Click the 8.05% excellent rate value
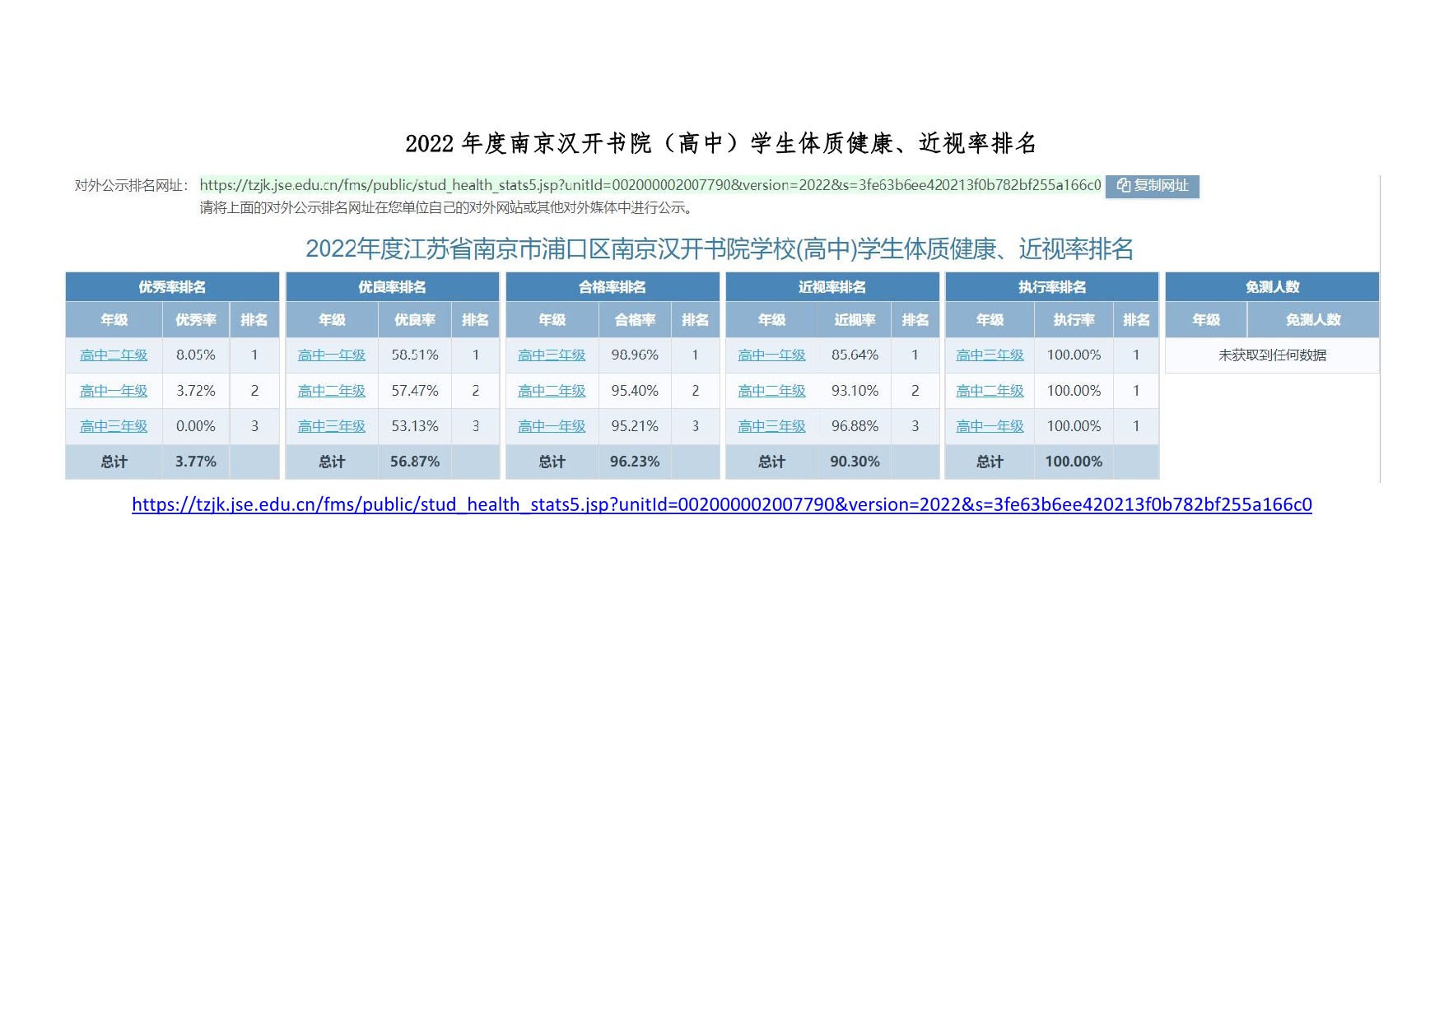 point(196,355)
